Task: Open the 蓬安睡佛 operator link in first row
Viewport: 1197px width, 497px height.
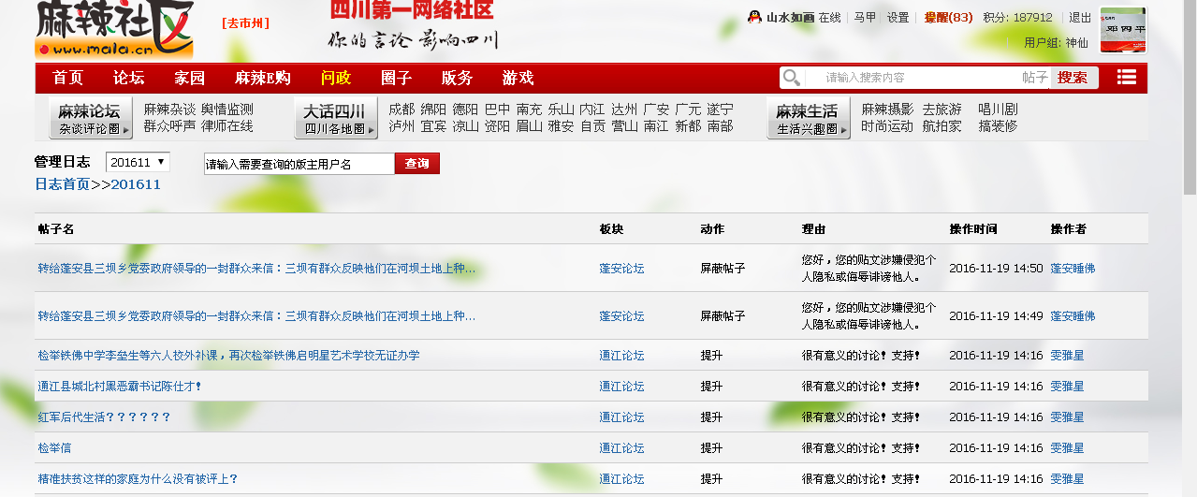Action: [x=1073, y=269]
